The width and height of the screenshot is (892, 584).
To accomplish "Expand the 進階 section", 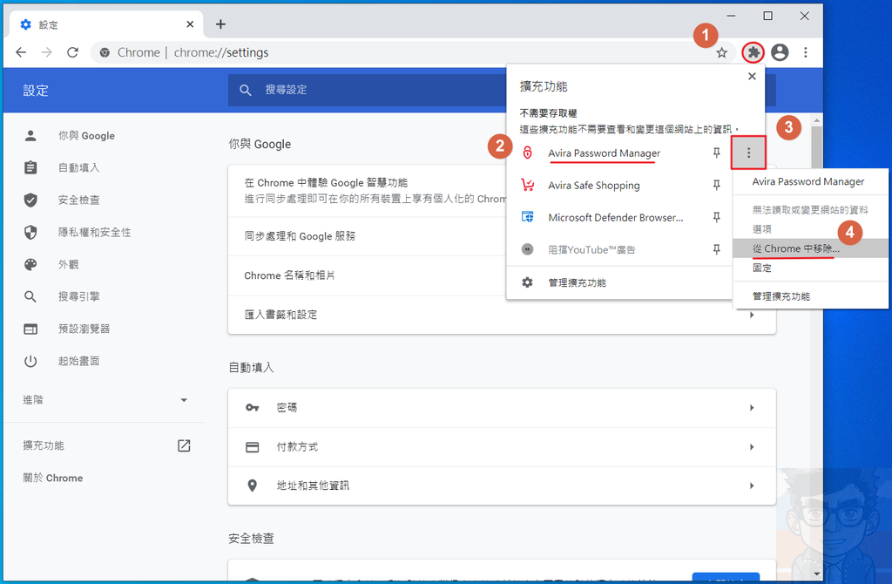I will 105,399.
